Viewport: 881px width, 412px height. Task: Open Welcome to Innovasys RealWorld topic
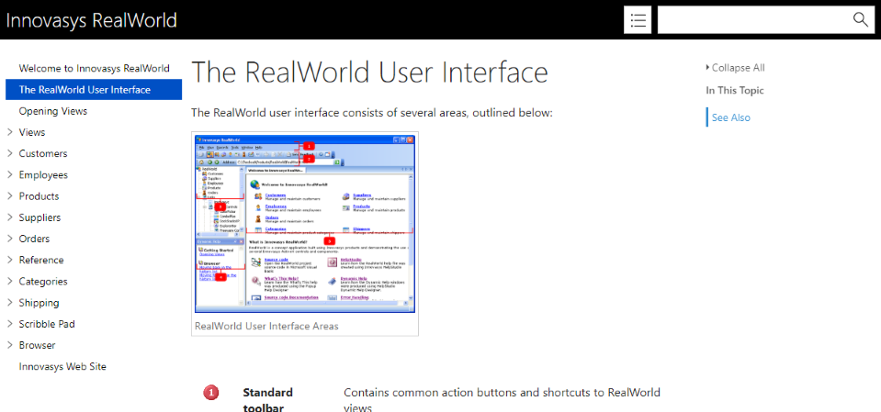tap(94, 69)
